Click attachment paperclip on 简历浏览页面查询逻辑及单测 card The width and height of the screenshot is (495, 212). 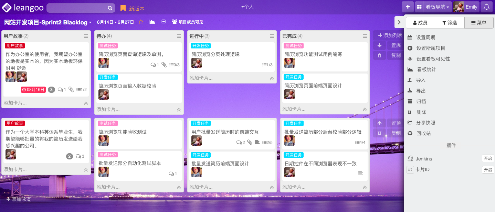164,65
